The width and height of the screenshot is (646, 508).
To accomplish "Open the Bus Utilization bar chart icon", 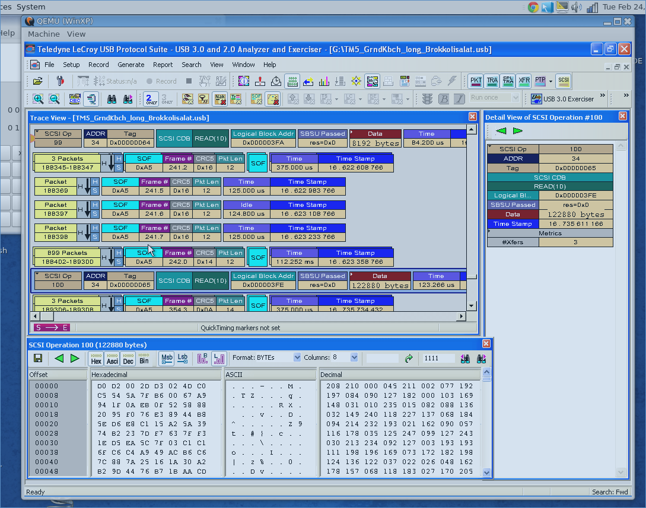I will tap(324, 82).
